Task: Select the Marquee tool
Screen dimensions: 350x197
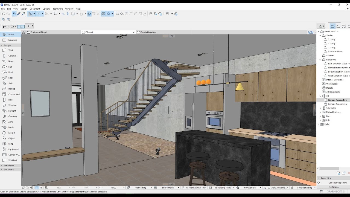Action: (11, 40)
